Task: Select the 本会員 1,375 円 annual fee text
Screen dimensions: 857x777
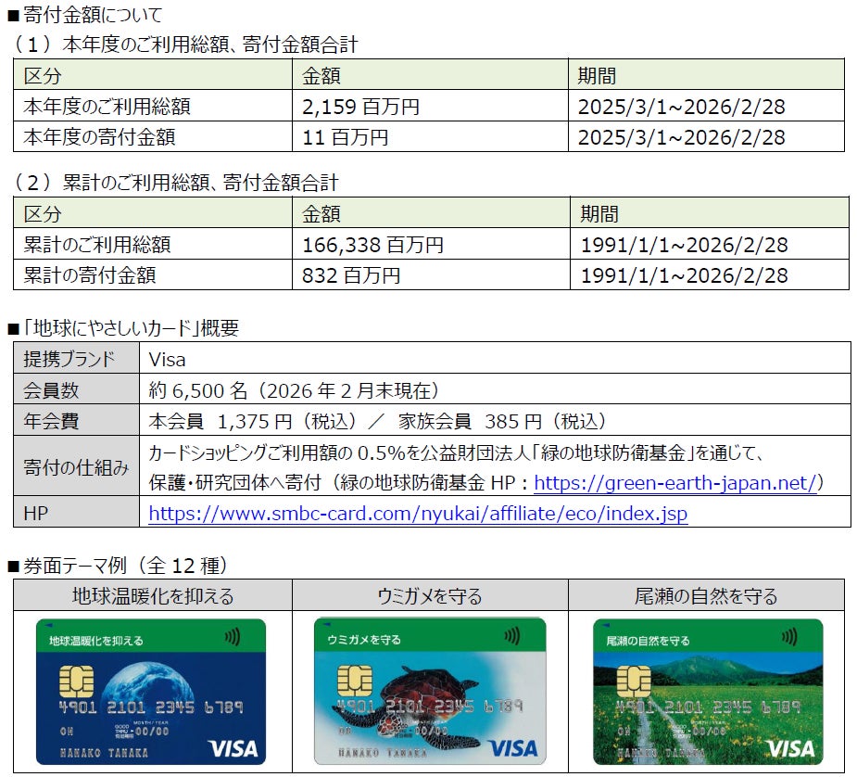Action: [252, 421]
